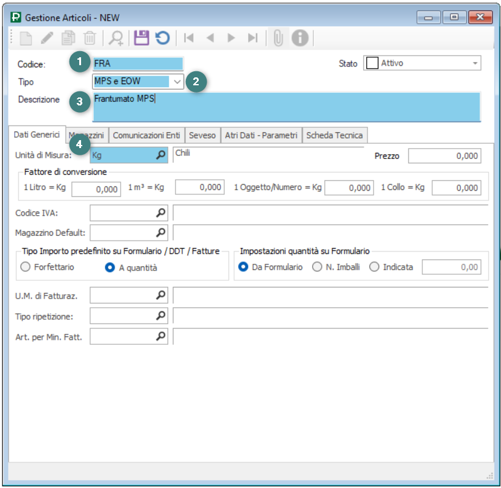Click into the Prezzo input field
501x488 pixels.
[x=444, y=156]
